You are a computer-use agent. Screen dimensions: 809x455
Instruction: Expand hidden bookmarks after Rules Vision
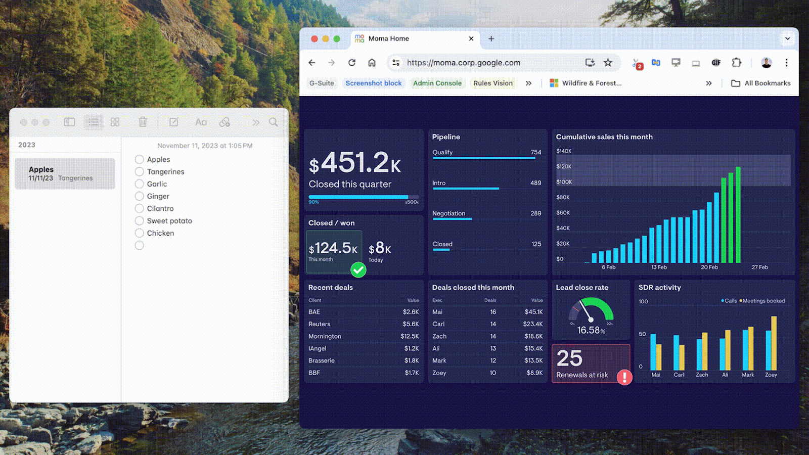(x=528, y=83)
